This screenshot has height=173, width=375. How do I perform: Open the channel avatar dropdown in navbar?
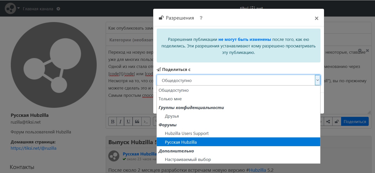coord(13,9)
